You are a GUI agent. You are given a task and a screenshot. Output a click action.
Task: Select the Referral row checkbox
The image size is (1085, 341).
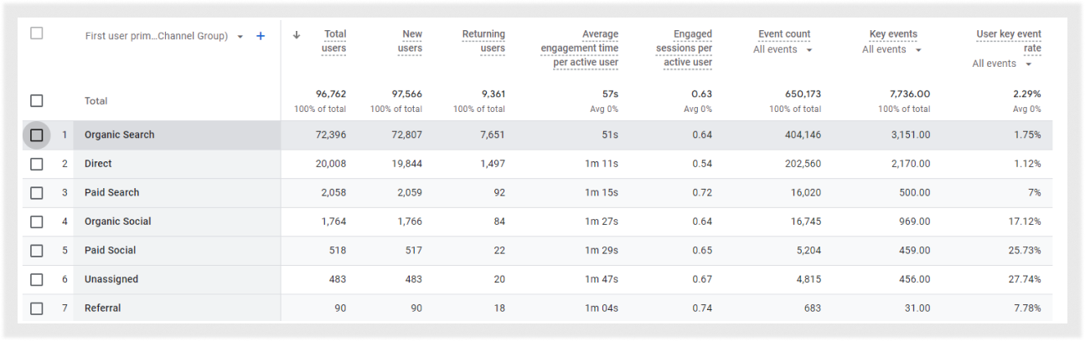point(37,308)
